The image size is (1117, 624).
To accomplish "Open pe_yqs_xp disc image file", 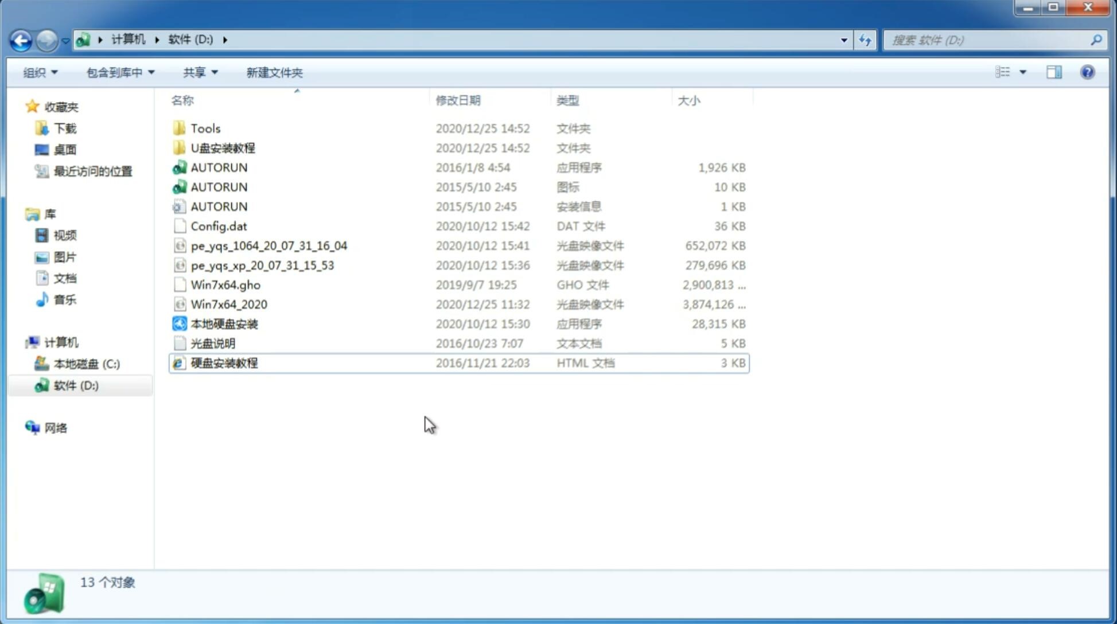I will click(262, 265).
